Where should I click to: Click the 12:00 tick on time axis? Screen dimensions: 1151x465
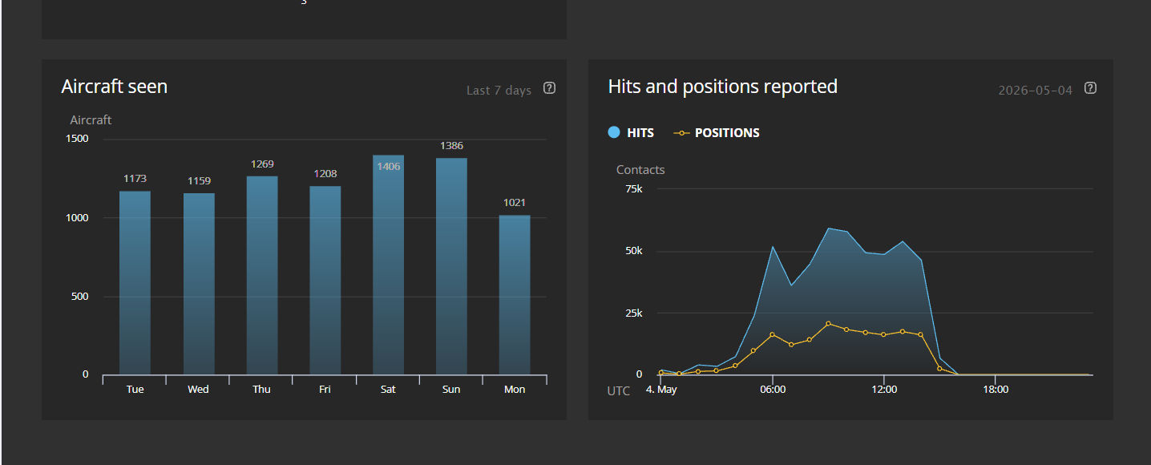[x=883, y=390]
